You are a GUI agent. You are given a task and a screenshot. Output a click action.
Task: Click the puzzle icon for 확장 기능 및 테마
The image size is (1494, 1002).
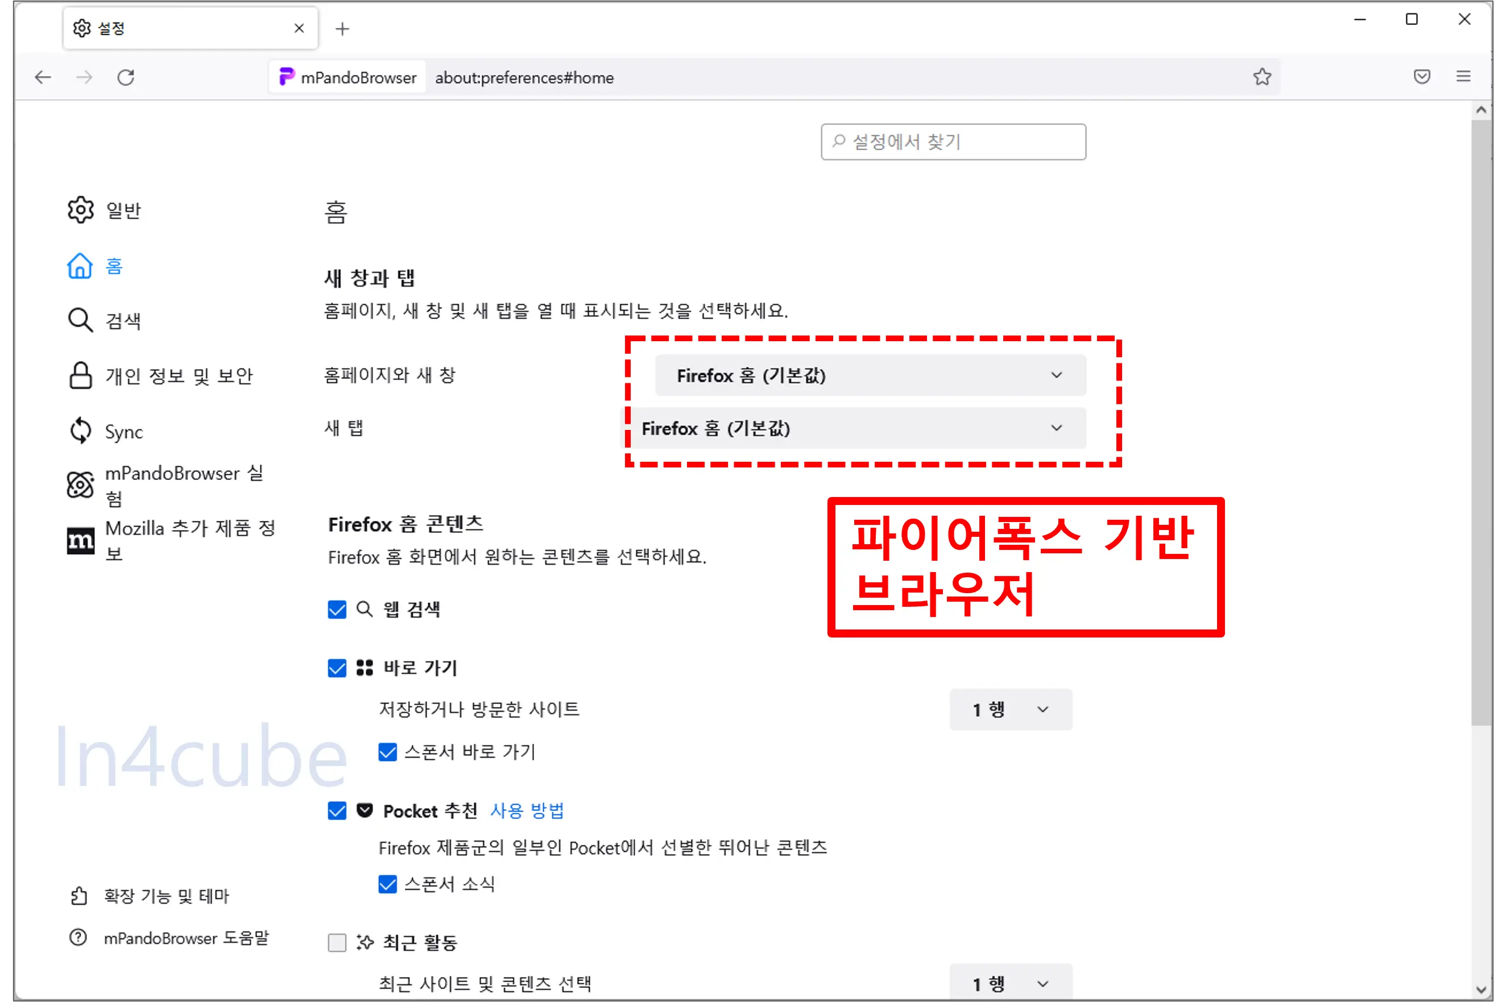click(78, 896)
